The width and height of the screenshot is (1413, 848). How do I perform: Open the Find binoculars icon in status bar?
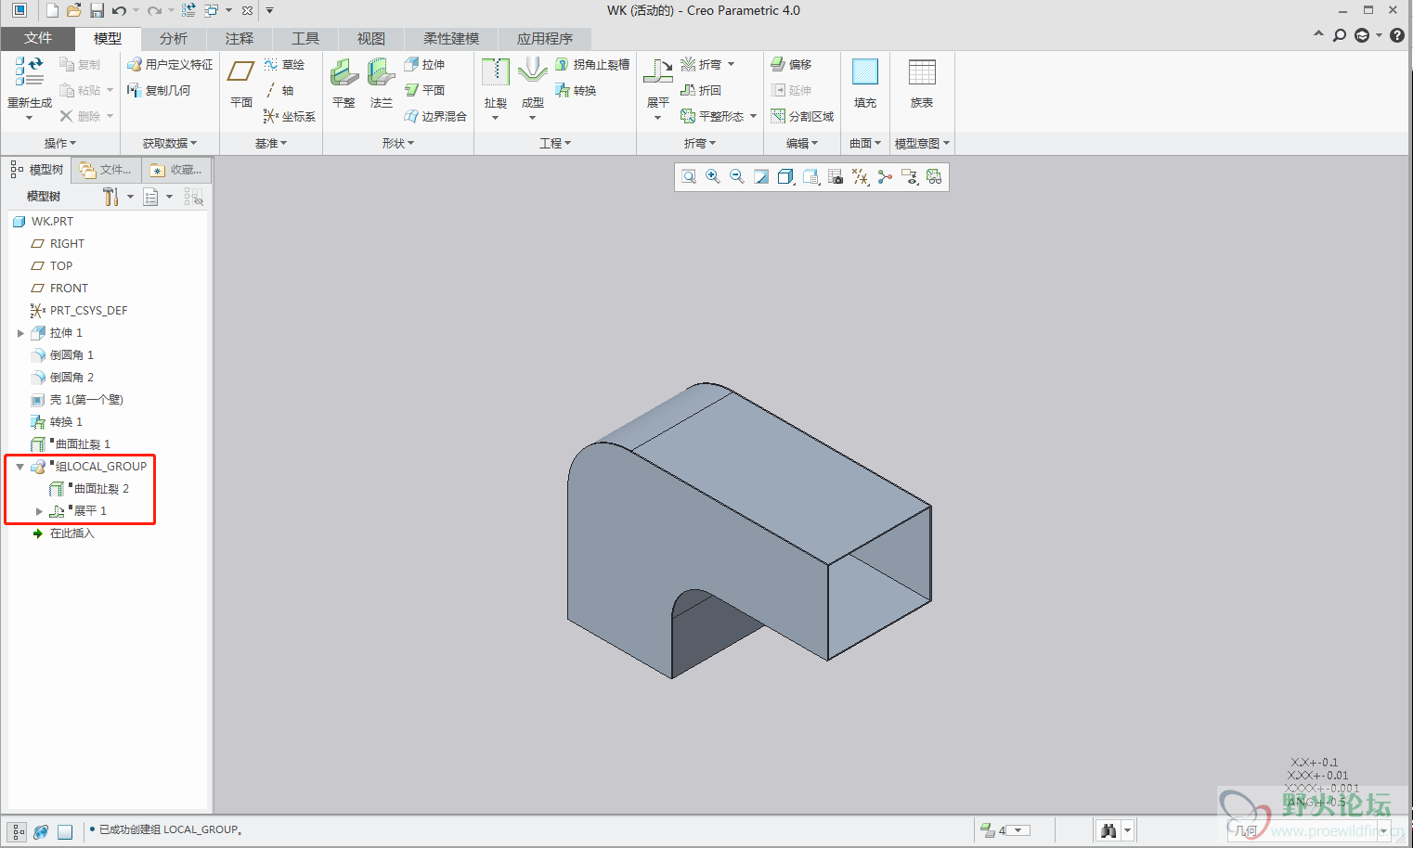[1108, 830]
